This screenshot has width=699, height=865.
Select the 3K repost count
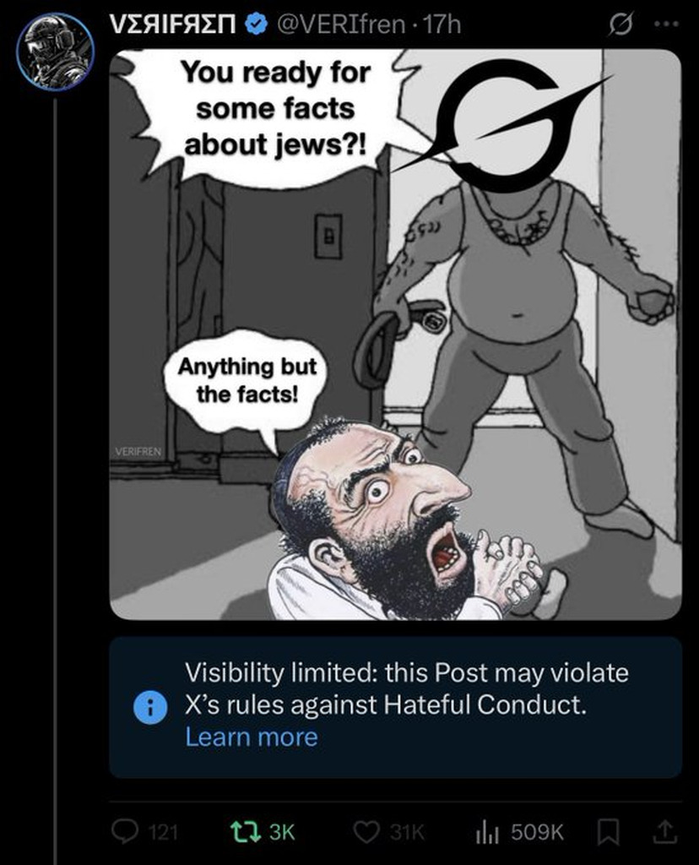(x=282, y=832)
